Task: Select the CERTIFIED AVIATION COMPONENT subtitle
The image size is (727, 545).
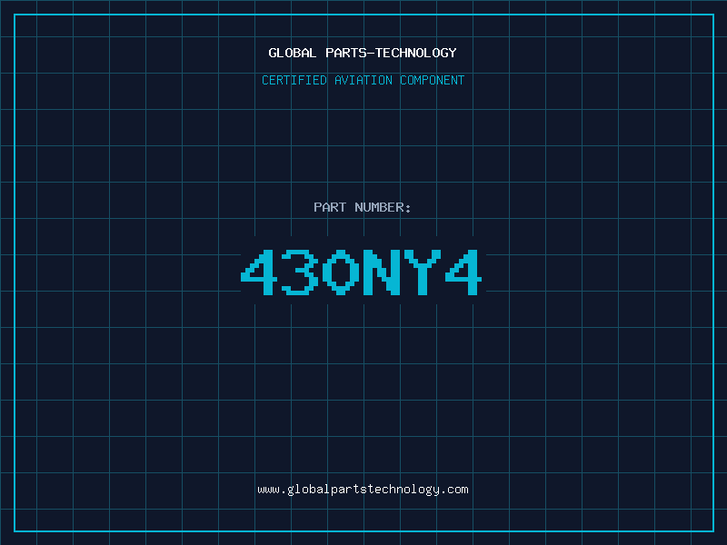Action: click(363, 80)
